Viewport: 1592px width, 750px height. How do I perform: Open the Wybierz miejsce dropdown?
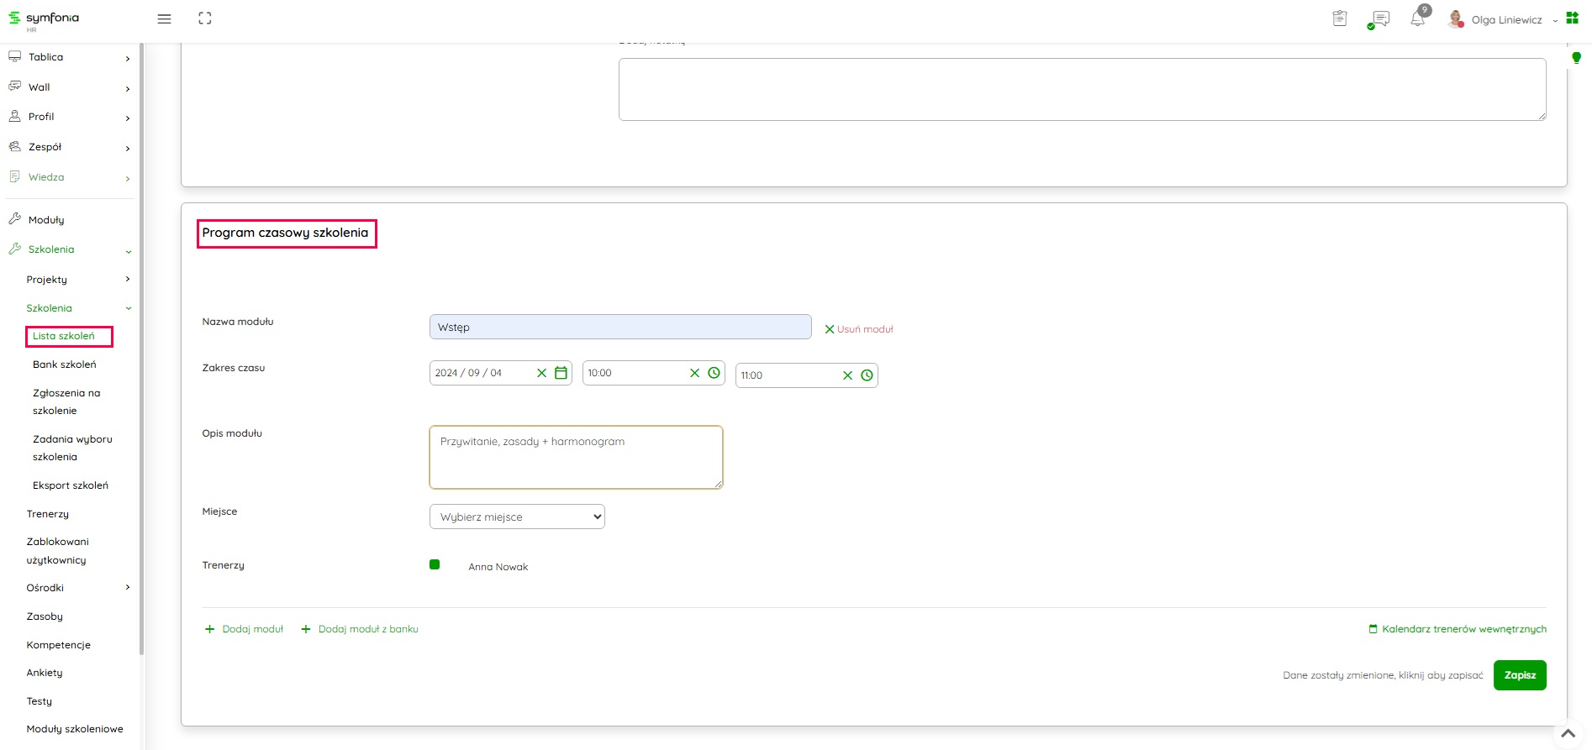tap(517, 517)
